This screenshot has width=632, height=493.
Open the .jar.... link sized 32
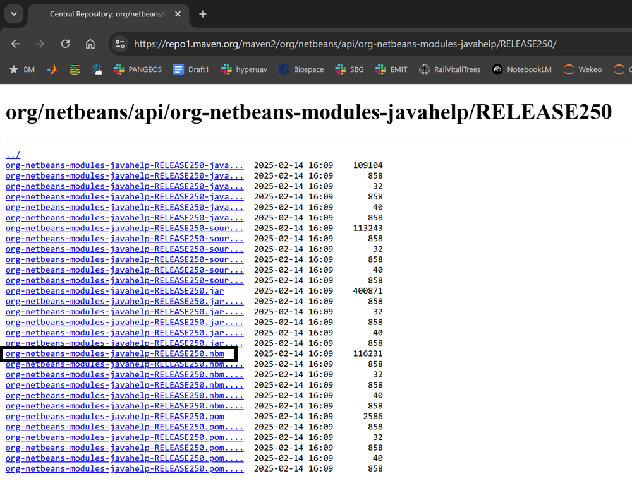[125, 312]
